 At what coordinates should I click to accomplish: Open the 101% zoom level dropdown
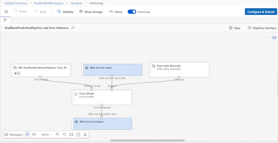[47, 135]
